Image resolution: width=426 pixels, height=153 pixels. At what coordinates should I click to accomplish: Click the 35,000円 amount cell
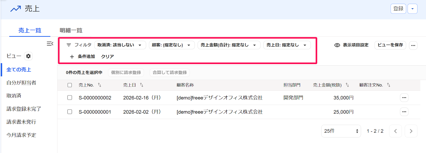[x=343, y=98]
